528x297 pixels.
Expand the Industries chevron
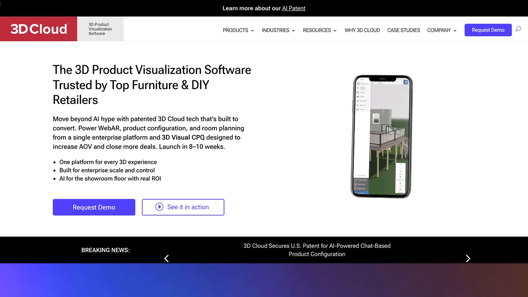tap(293, 31)
